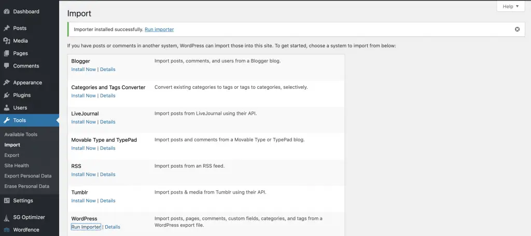Click the Plugins plug icon
Image resolution: width=531 pixels, height=236 pixels.
pyautogui.click(x=6, y=95)
